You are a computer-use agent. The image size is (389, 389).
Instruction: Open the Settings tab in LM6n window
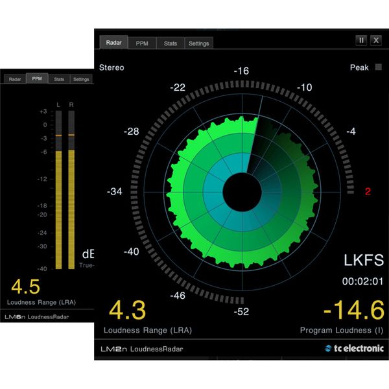tap(81, 79)
